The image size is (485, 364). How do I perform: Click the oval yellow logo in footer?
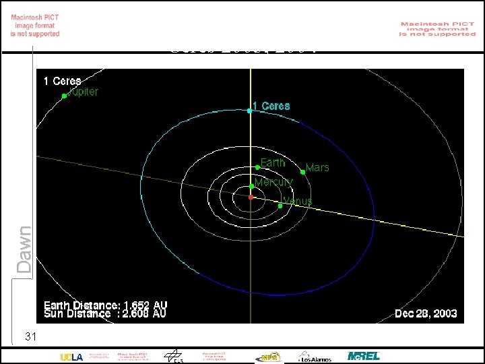269,357
